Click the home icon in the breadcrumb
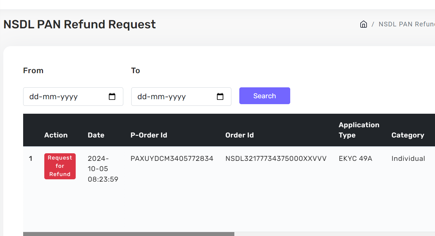Screen dimensions: 435x236 364,24
